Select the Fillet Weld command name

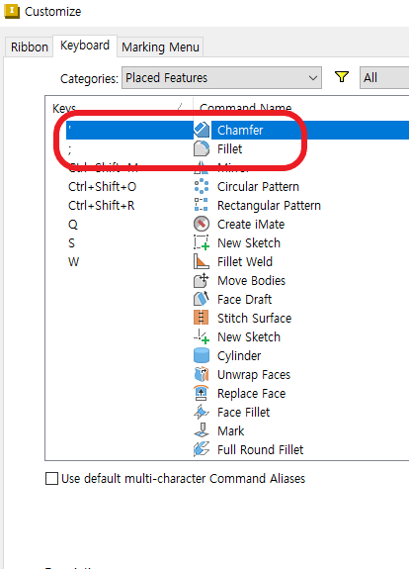point(245,261)
